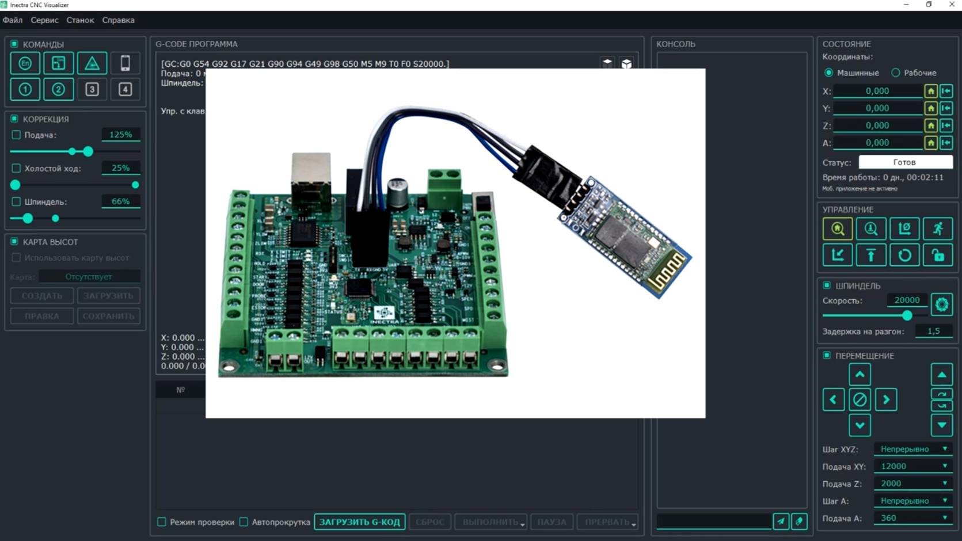
Task: Click the mobile phone command icon
Action: (125, 63)
